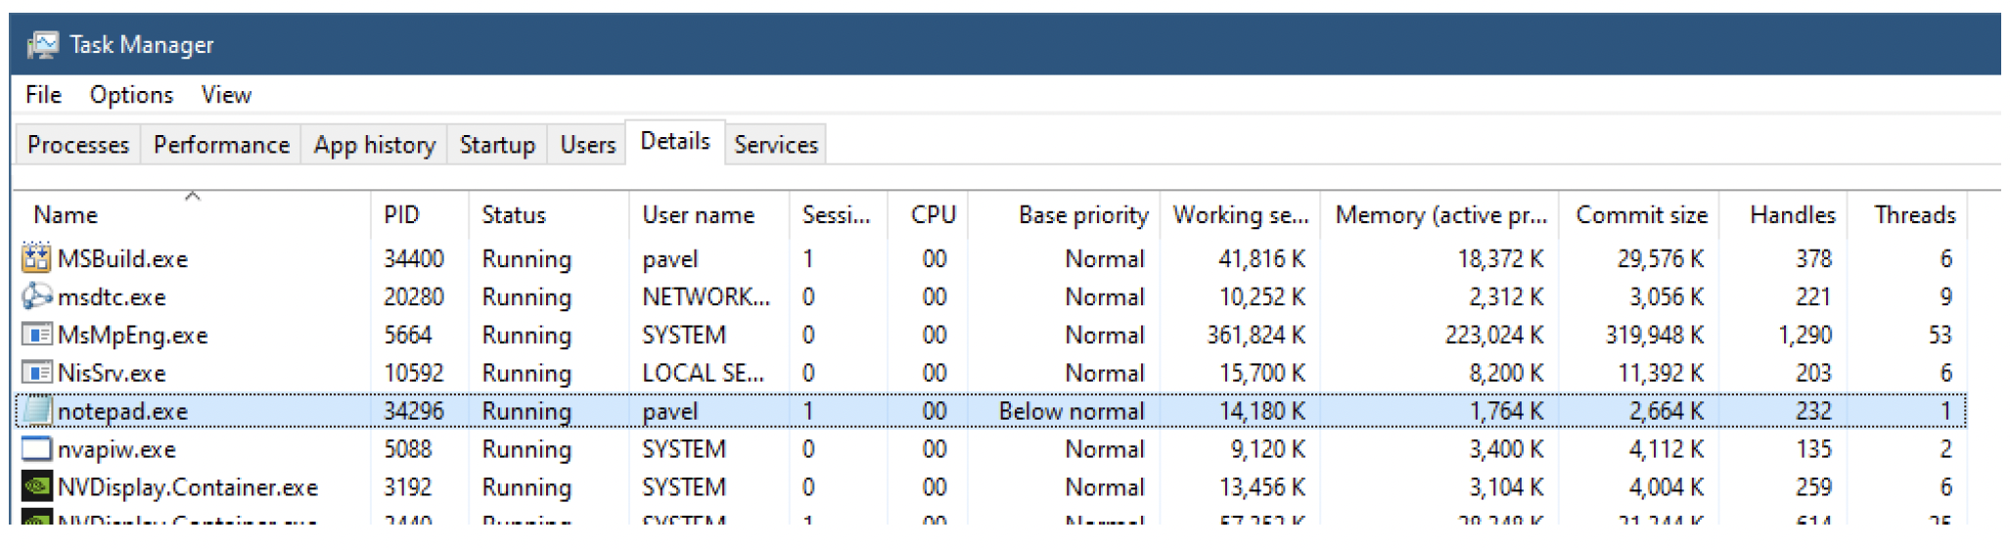Switch to the Performance tab
The width and height of the screenshot is (2010, 550).
click(x=221, y=145)
